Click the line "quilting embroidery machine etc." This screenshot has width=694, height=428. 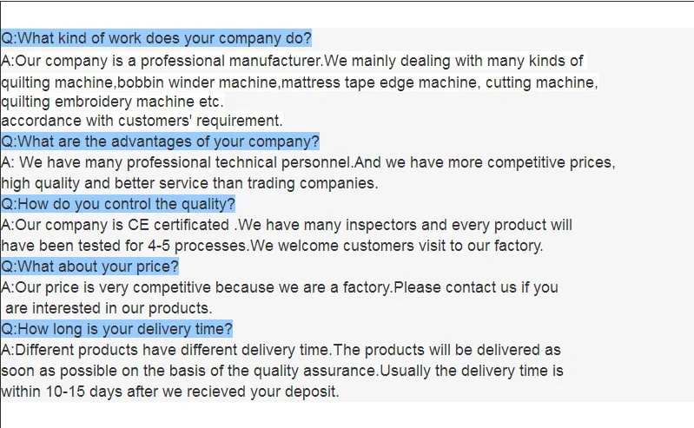[x=112, y=102]
